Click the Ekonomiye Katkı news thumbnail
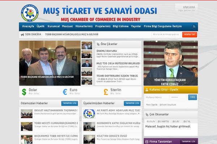 [x=89, y=126]
